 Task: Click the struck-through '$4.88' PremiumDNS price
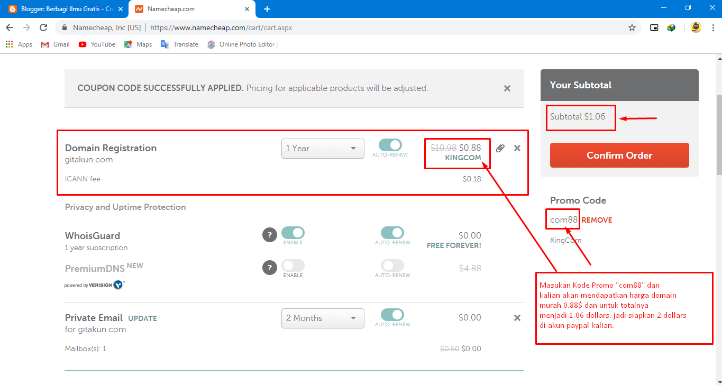click(470, 268)
